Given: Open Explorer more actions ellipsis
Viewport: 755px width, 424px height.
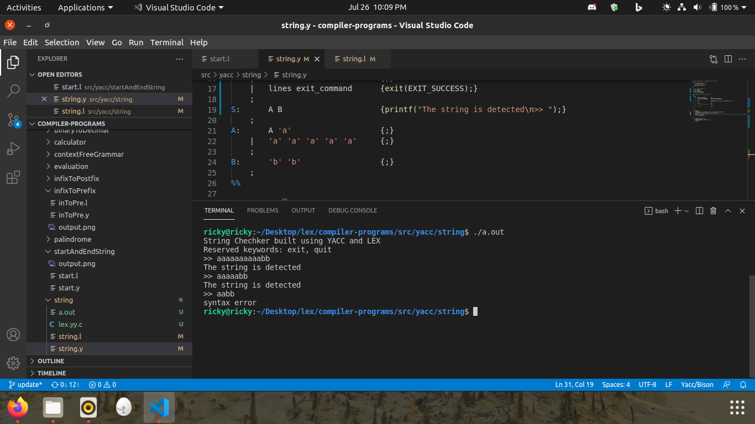Looking at the screenshot, I should tap(180, 59).
